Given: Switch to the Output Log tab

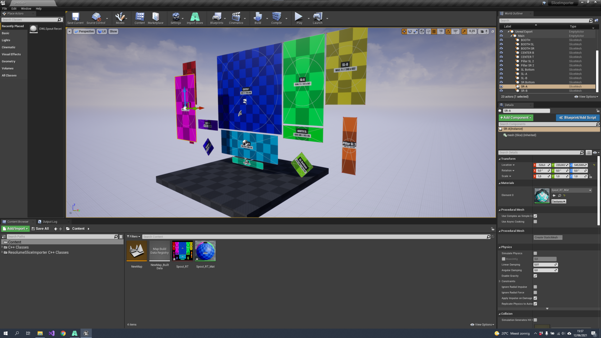Looking at the screenshot, I should tap(50, 222).
